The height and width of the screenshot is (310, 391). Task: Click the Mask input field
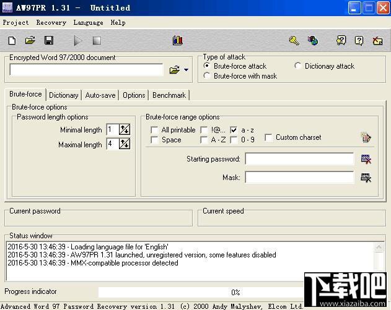pos(299,178)
